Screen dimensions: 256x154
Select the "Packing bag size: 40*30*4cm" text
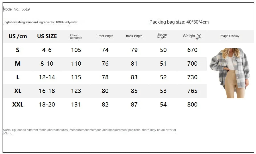tap(179, 22)
